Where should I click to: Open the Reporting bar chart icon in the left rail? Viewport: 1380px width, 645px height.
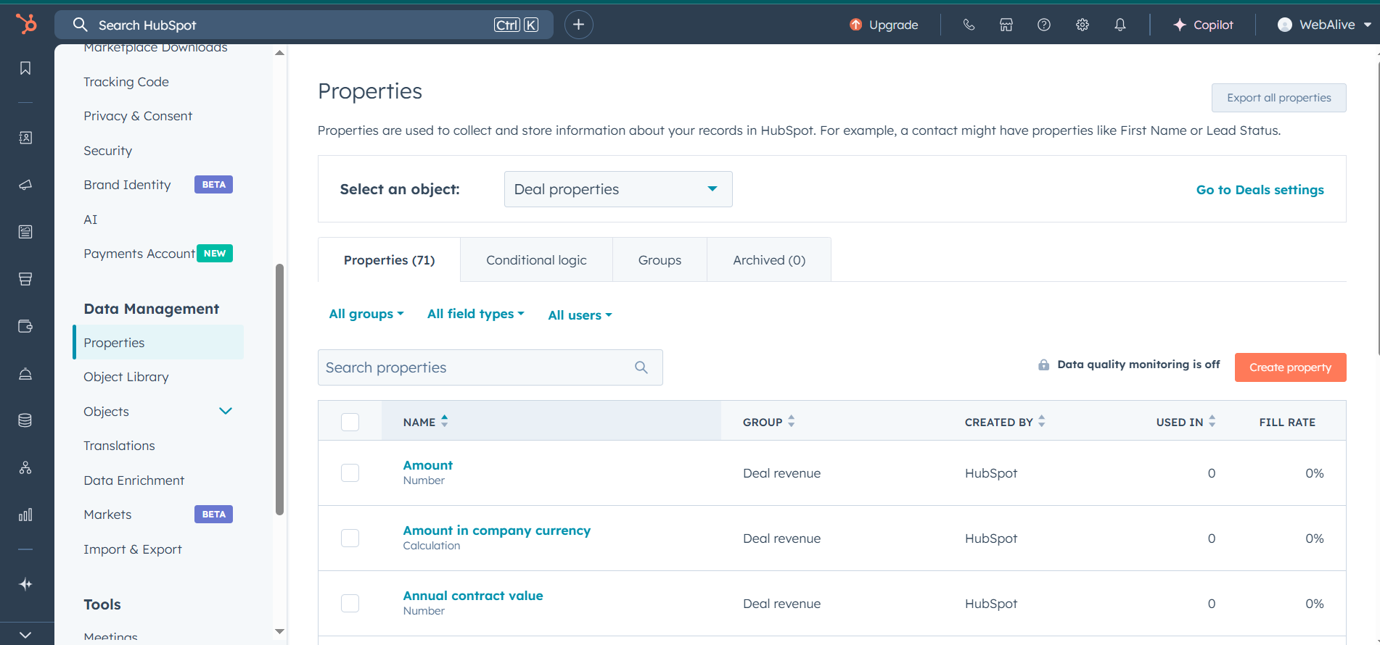coord(25,515)
